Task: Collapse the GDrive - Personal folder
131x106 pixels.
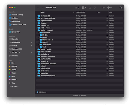Action: 37,30
